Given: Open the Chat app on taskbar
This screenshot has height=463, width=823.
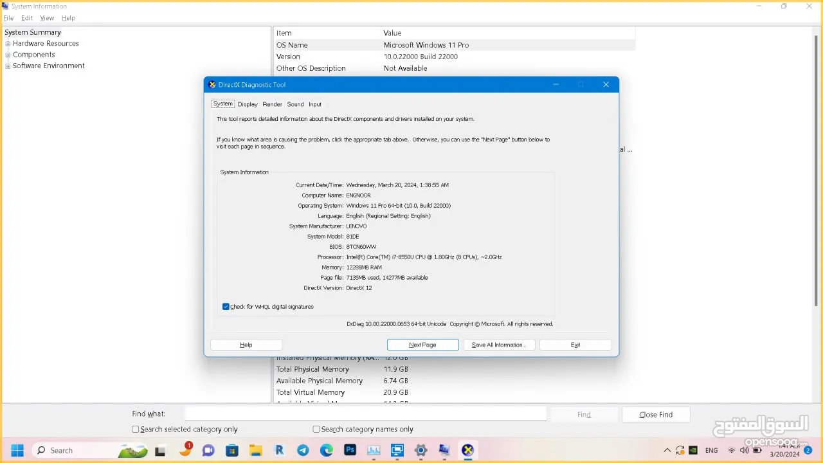Looking at the screenshot, I should [208, 450].
